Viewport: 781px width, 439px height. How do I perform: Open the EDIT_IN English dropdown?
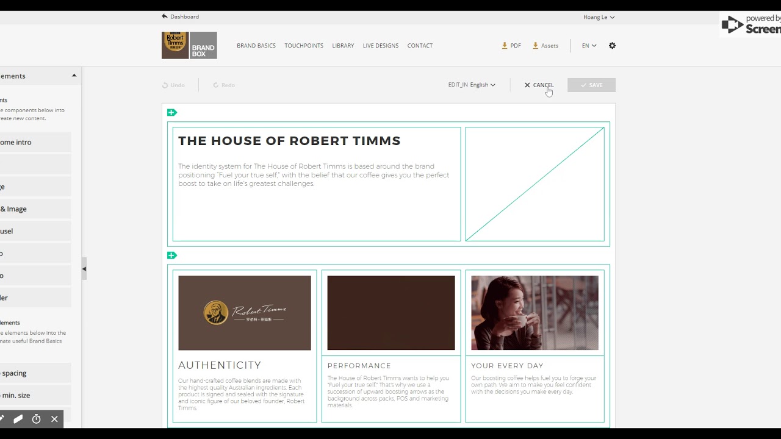[472, 85]
